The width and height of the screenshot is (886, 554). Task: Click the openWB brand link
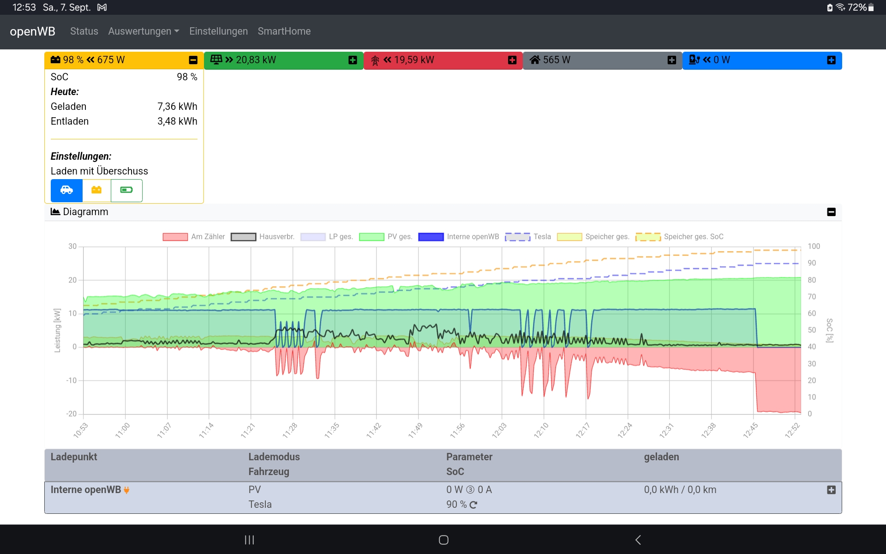(x=32, y=31)
